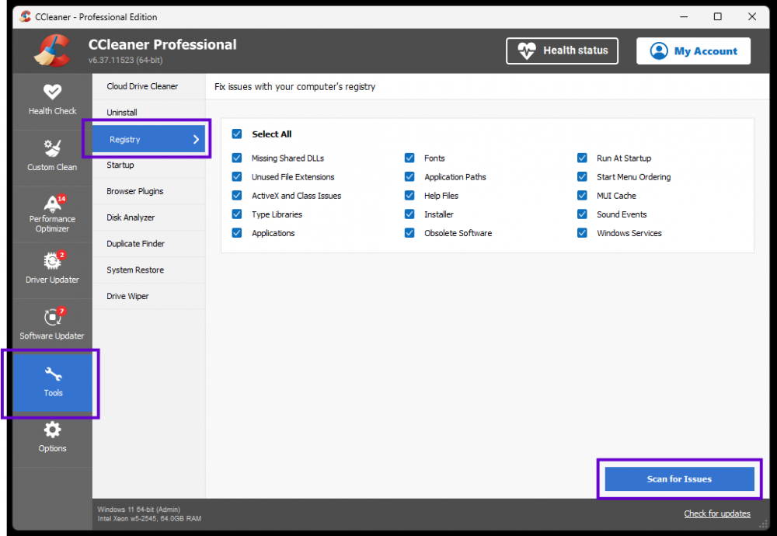Open Disk Analyzer tool

tap(148, 218)
